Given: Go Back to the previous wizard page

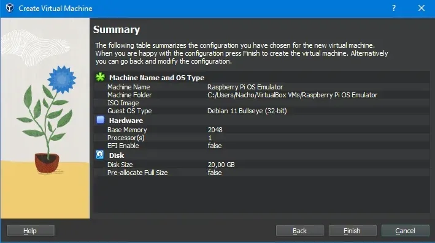Looking at the screenshot, I should (299, 231).
